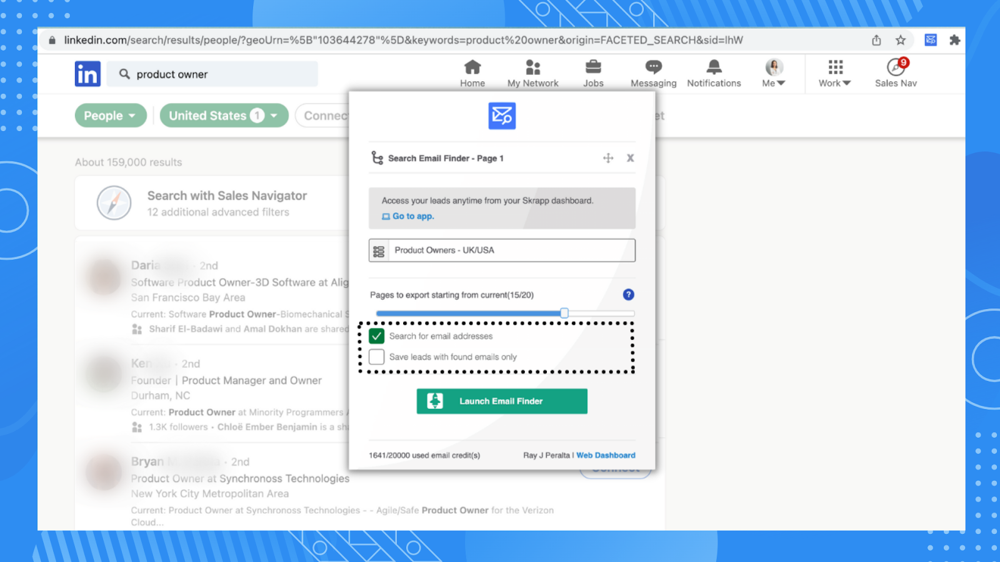
Task: Click 'Product Owner at Synchronoss Technologies' headline
Action: [240, 478]
